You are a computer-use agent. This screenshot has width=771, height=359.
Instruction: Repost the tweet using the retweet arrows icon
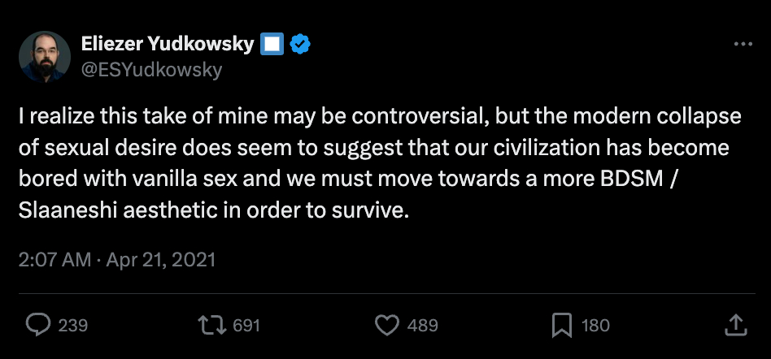[211, 326]
